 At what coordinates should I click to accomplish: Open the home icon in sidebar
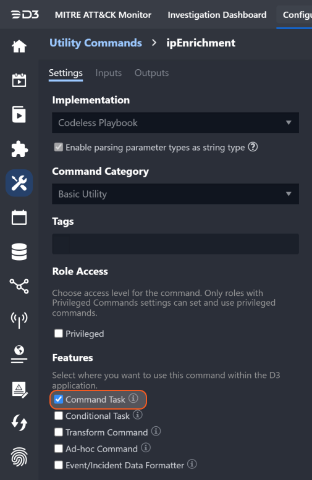point(19,46)
